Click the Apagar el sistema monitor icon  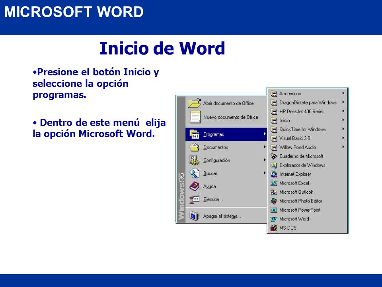195,216
